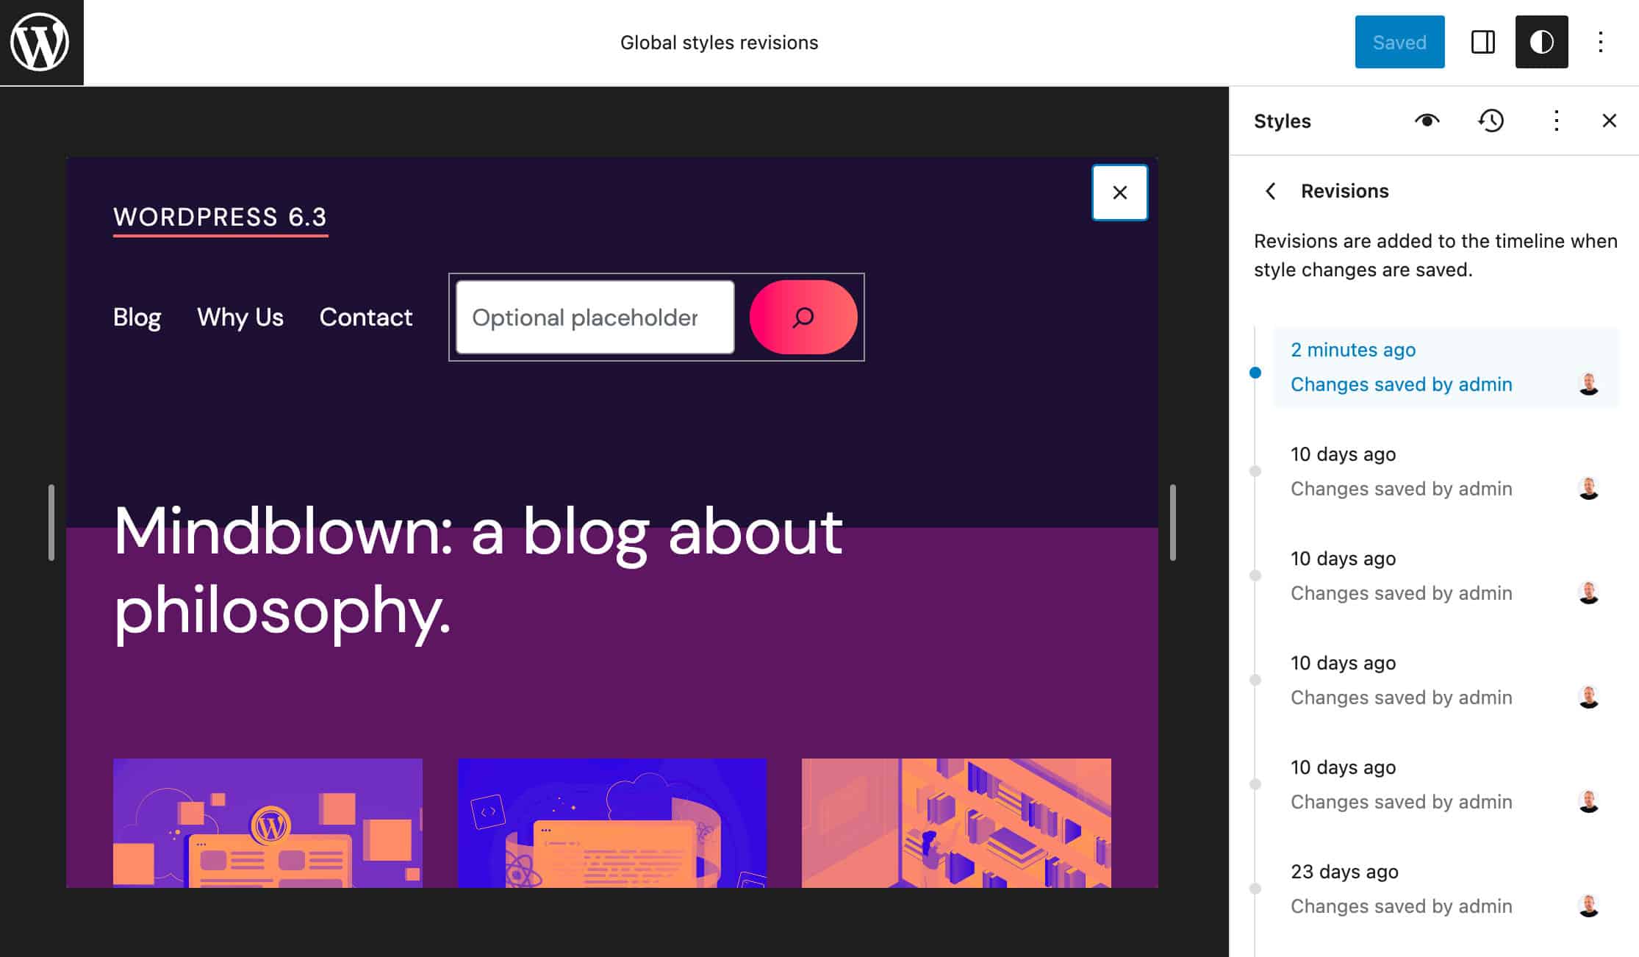Screen dimensions: 1639x957
Task: Click the WordPress logo in the top bar
Action: click(x=42, y=42)
